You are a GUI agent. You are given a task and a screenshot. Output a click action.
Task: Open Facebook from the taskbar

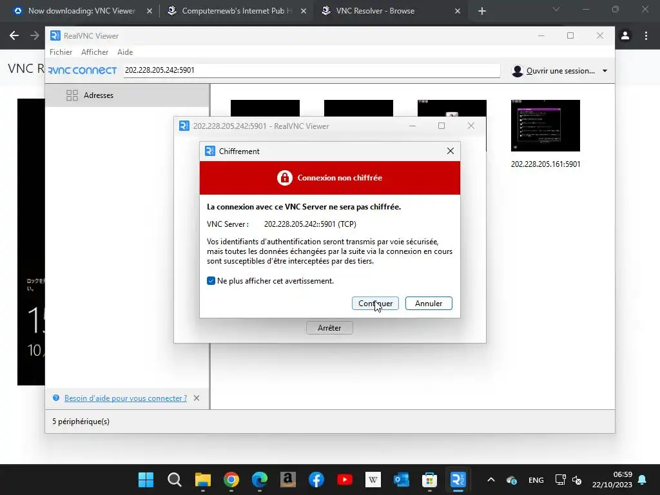pyautogui.click(x=316, y=480)
